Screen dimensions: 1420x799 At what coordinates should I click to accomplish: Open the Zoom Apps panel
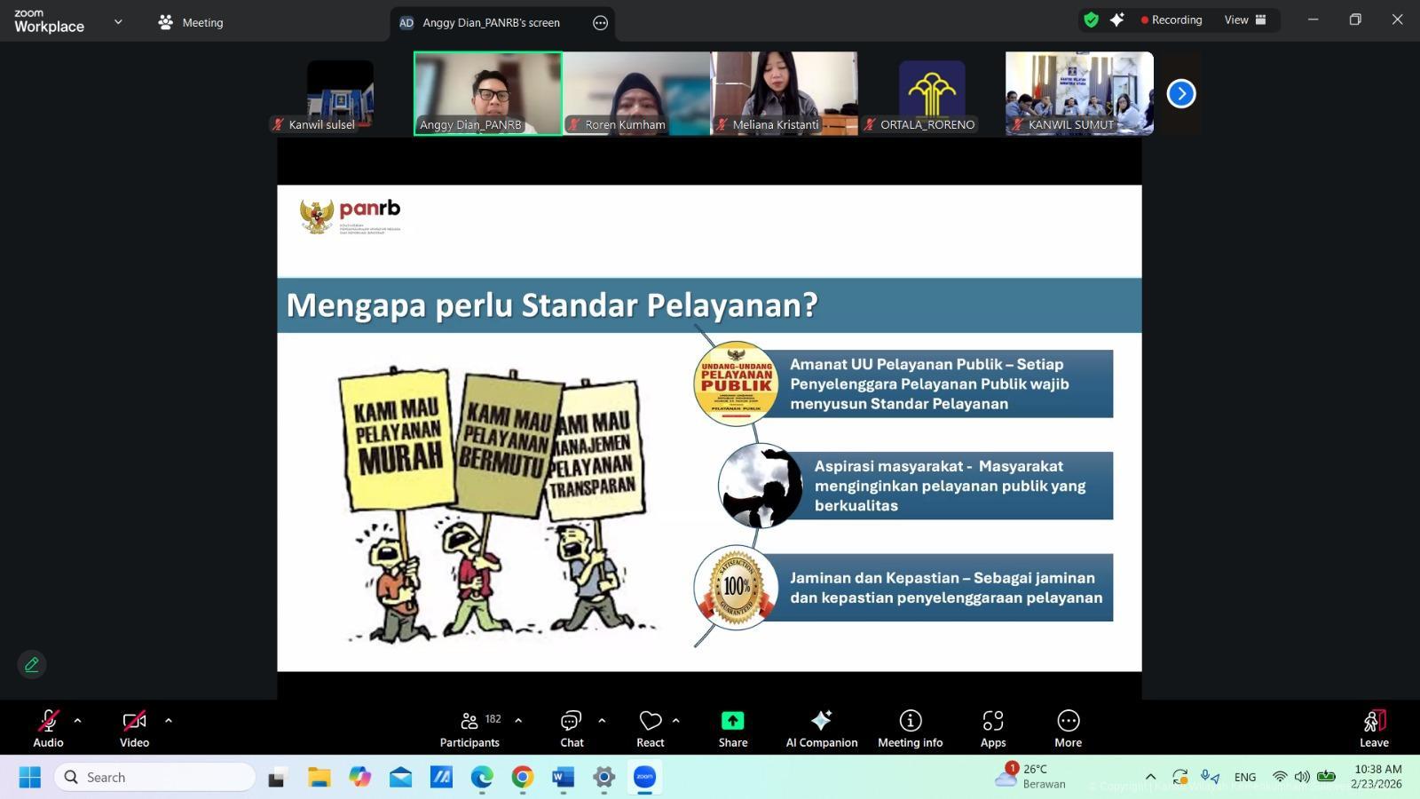(x=992, y=727)
